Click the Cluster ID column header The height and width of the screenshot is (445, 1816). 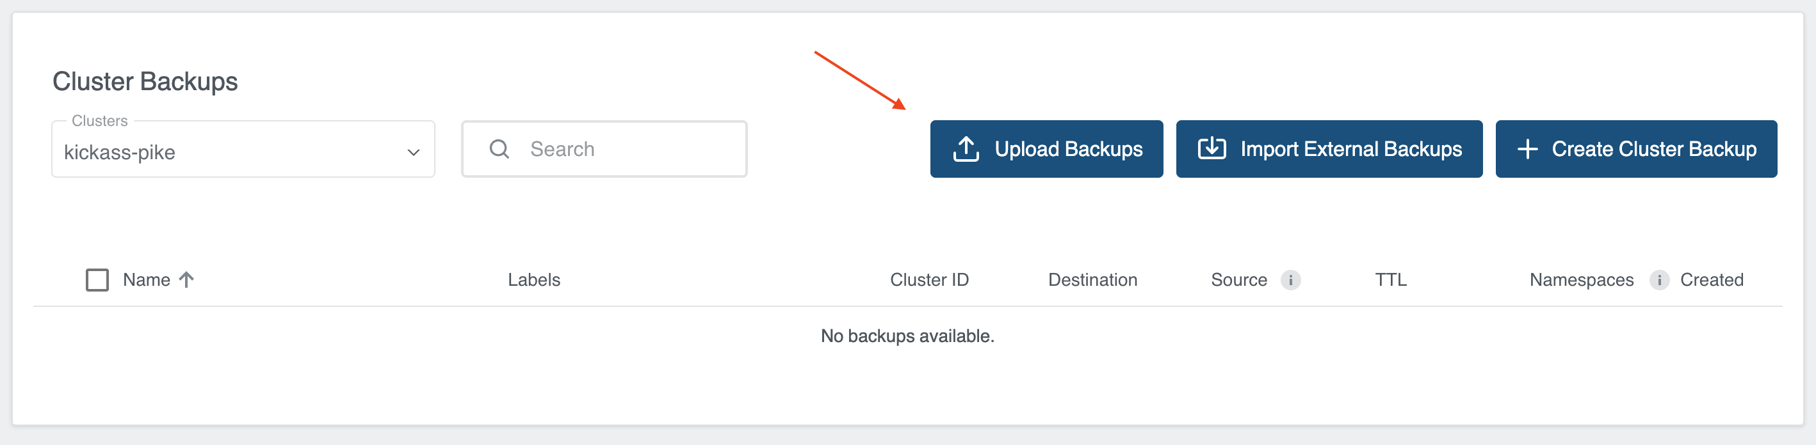(x=929, y=279)
